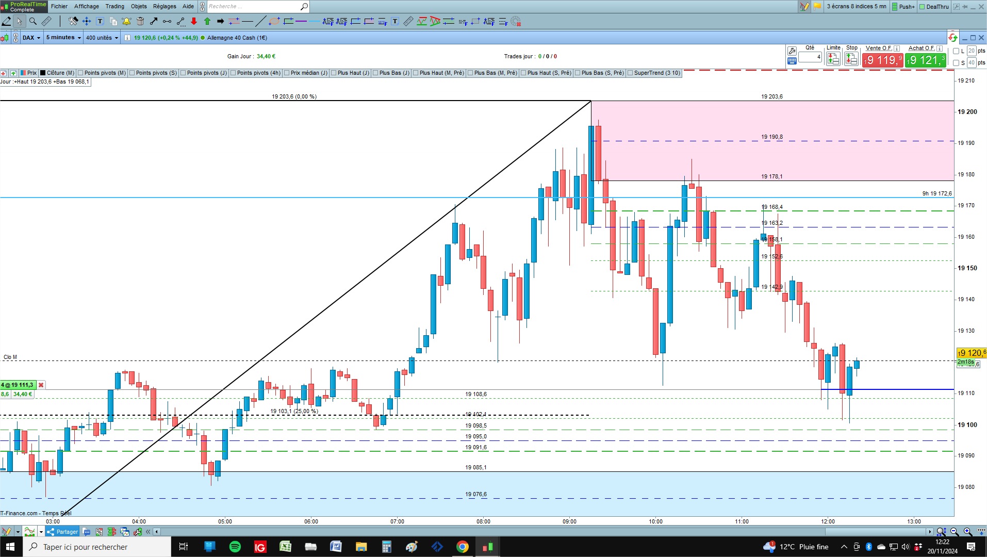Click the Prix color swatch
The image size is (987, 557).
(23, 73)
